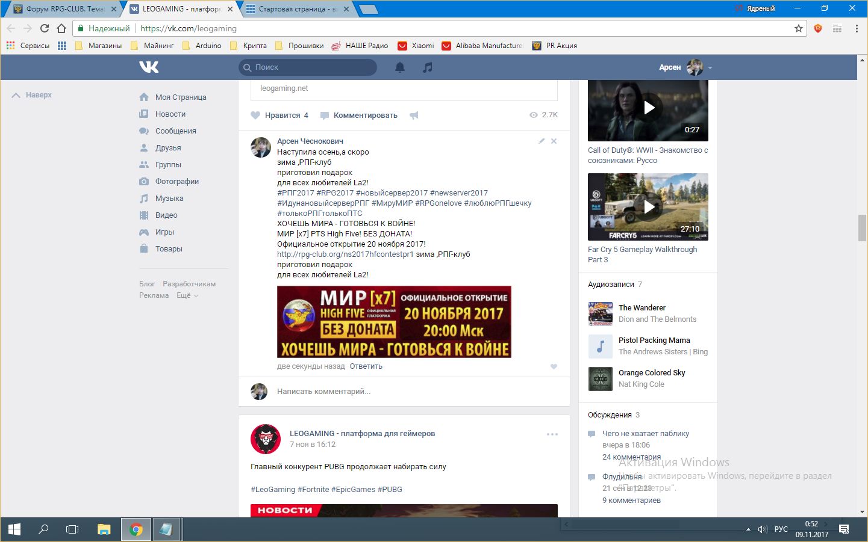
Task: Expand the Ещё footer menu
Action: (x=187, y=295)
